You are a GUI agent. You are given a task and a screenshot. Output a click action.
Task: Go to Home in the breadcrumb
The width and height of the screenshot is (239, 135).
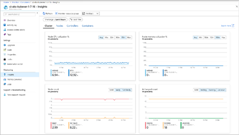6,2
